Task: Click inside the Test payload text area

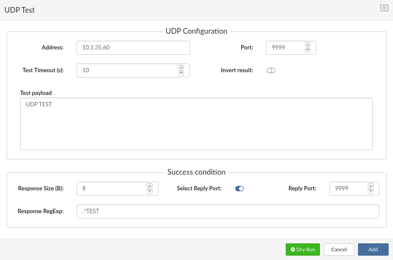Action: [x=196, y=124]
